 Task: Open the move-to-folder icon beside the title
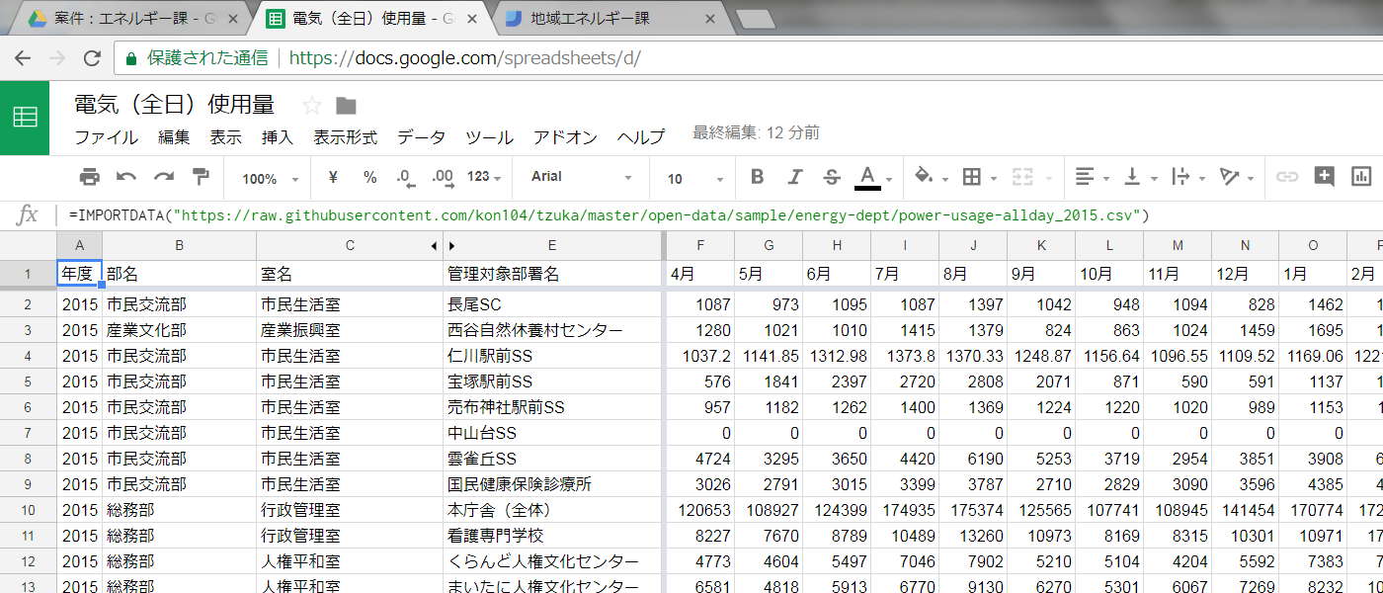click(346, 106)
